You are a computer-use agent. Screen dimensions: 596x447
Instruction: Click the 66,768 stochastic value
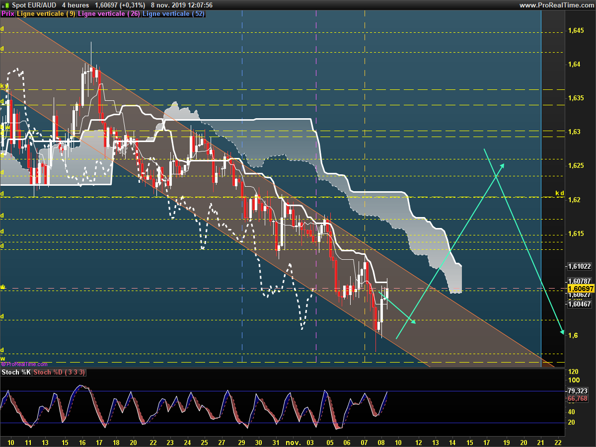point(578,398)
